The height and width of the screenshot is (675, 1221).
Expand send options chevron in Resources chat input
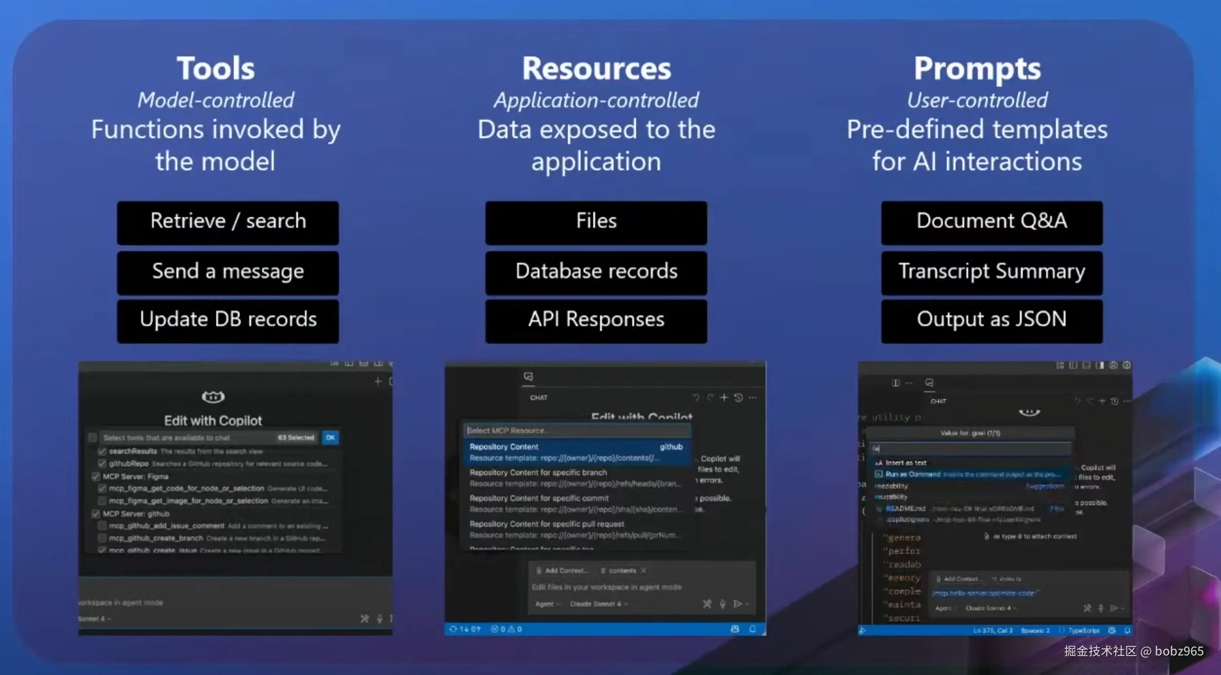tap(748, 604)
